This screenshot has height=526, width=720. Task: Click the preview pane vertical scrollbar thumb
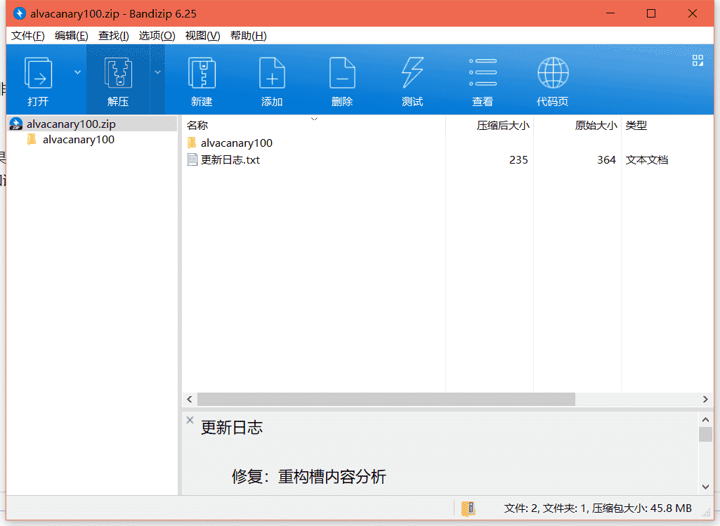point(706,434)
